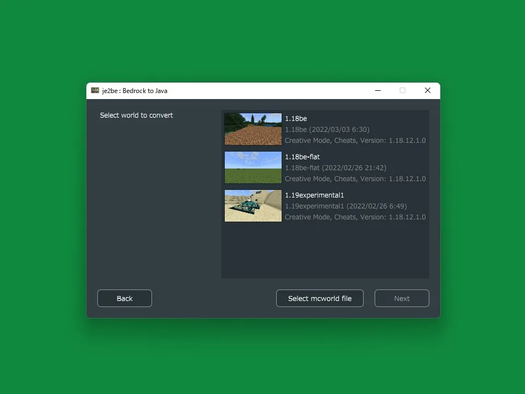Choose the 1.19experimental1 world title

(x=314, y=195)
